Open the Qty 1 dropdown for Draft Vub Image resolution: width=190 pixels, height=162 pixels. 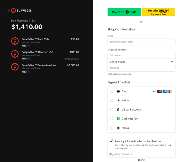26,46
